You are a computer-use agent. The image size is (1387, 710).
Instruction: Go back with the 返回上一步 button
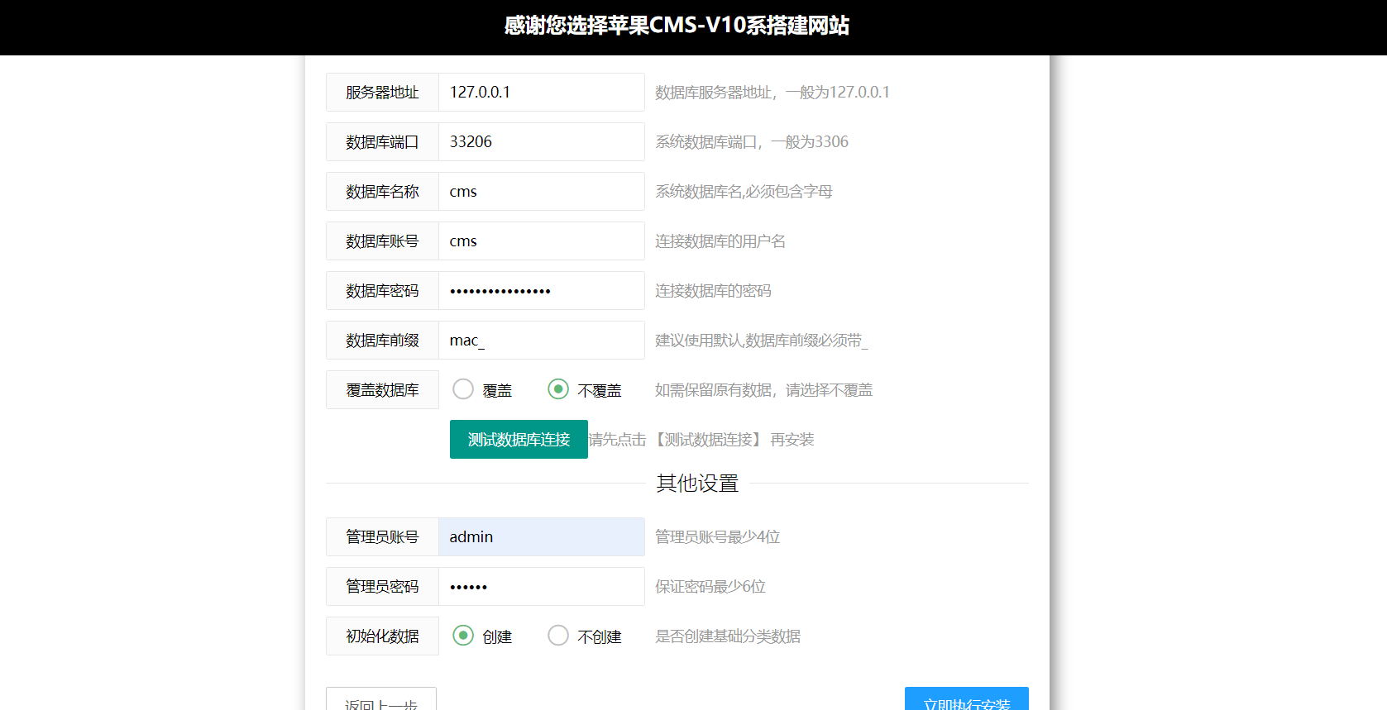(x=381, y=700)
